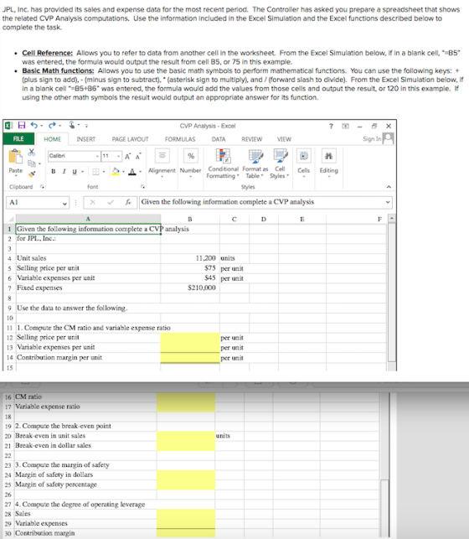Open the Alignment group icon
The image size is (469, 539).
(x=162, y=156)
